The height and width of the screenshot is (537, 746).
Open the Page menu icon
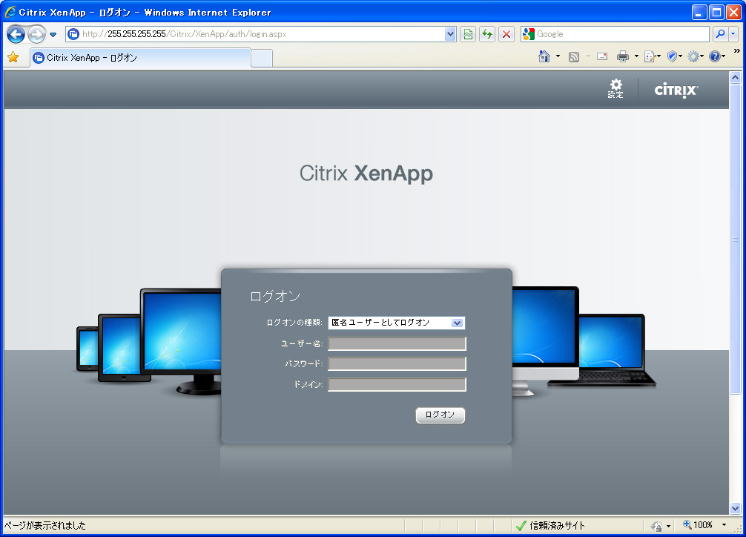coord(653,56)
